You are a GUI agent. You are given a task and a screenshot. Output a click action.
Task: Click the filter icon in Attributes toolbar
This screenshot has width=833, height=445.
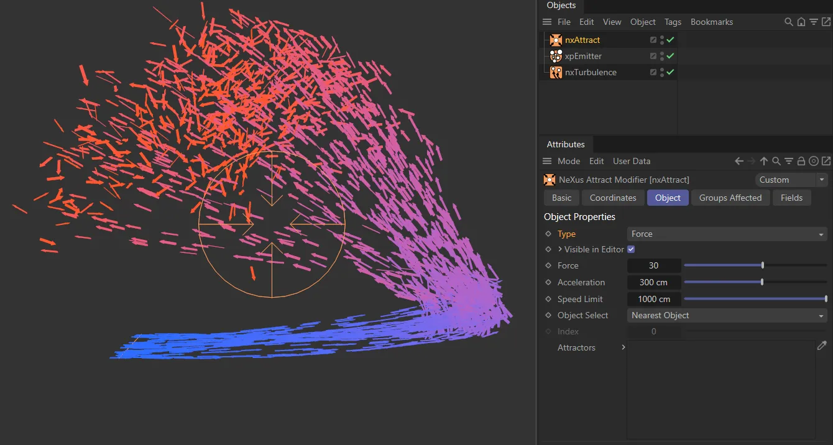[x=789, y=161]
